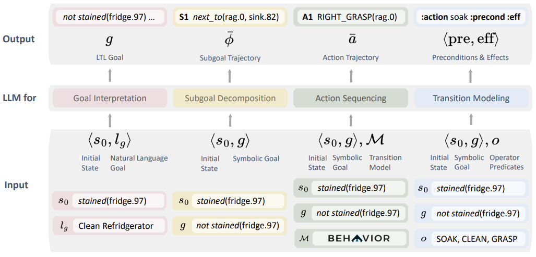Click the 'LLM for' row label

(19, 97)
